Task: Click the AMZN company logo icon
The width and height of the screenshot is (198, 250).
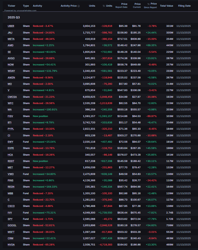Action: (x=5, y=78)
